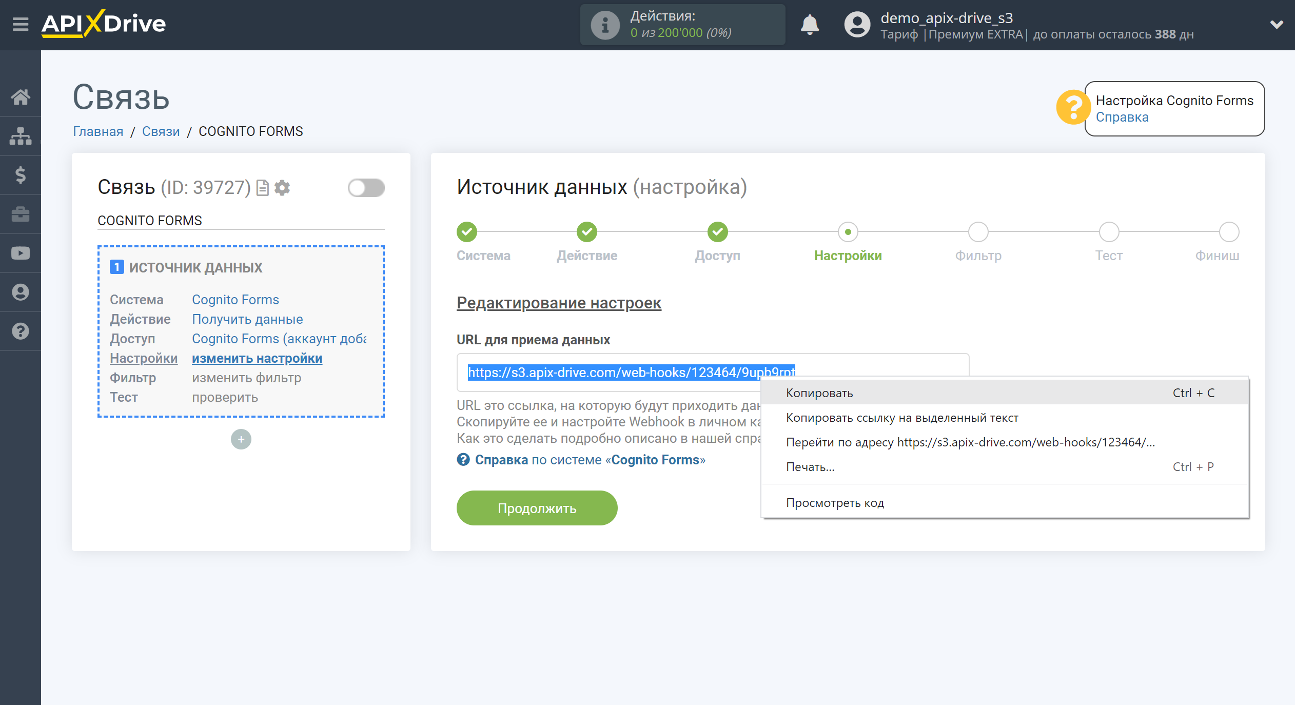Click Cognito Forms account access link
The image size is (1295, 705).
point(279,339)
